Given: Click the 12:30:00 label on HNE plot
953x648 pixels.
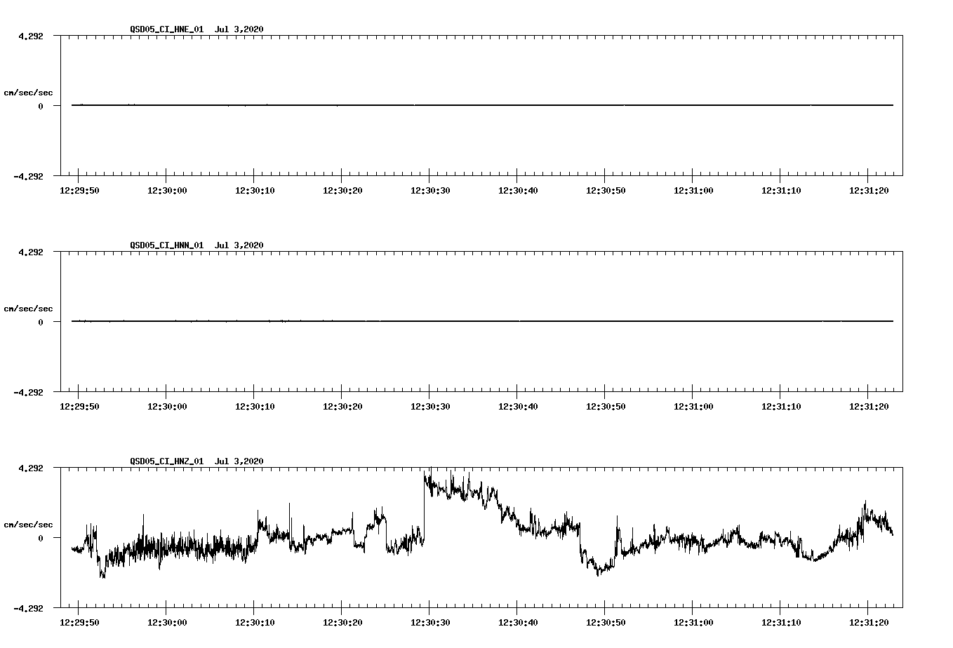Looking at the screenshot, I should (166, 190).
